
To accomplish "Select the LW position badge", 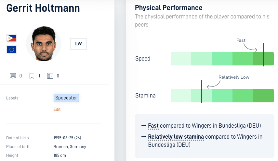I will pos(78,44).
